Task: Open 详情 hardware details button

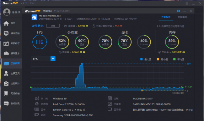Action: point(53,26)
